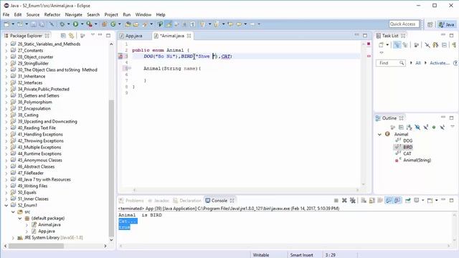Image resolution: width=459 pixels, height=258 pixels.
Task: Click Remove Launch icon in Console
Action: point(344,201)
